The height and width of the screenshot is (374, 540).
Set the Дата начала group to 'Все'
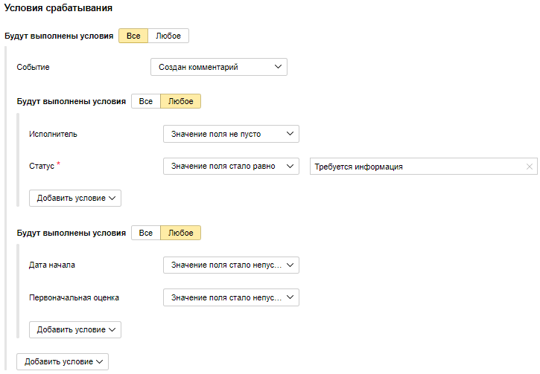coord(146,233)
